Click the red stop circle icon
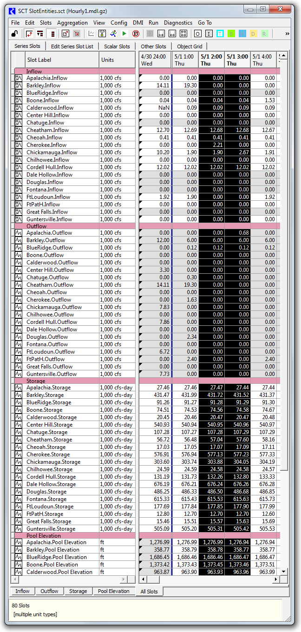This screenshot has height=632, width=301. click(136, 33)
